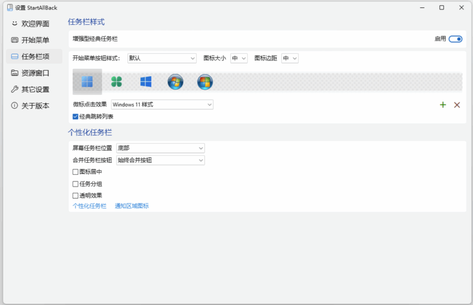This screenshot has height=305, width=473.
Task: Enable 图标居中 checkbox
Action: click(75, 172)
